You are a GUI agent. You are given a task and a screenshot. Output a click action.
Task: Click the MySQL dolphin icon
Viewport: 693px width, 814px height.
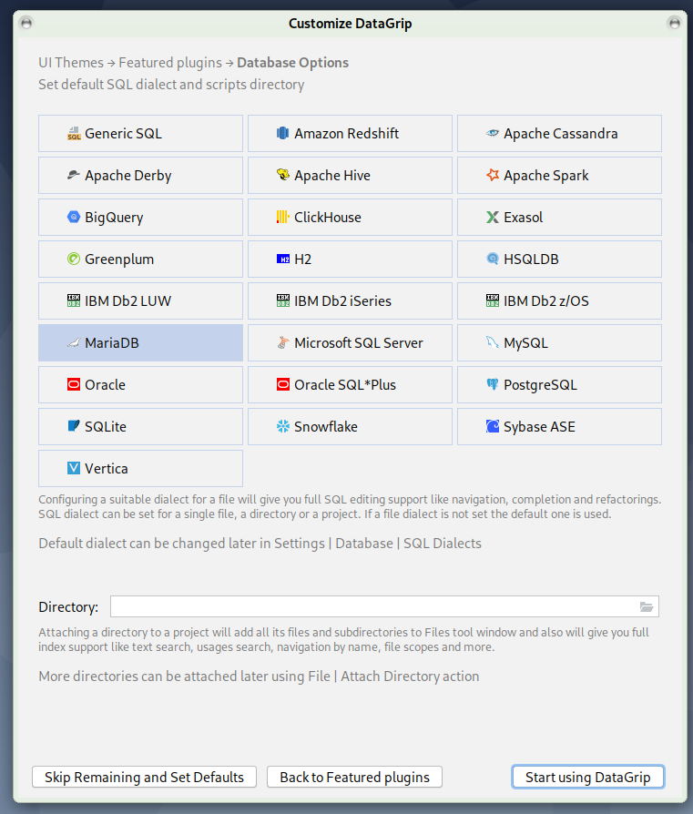492,342
